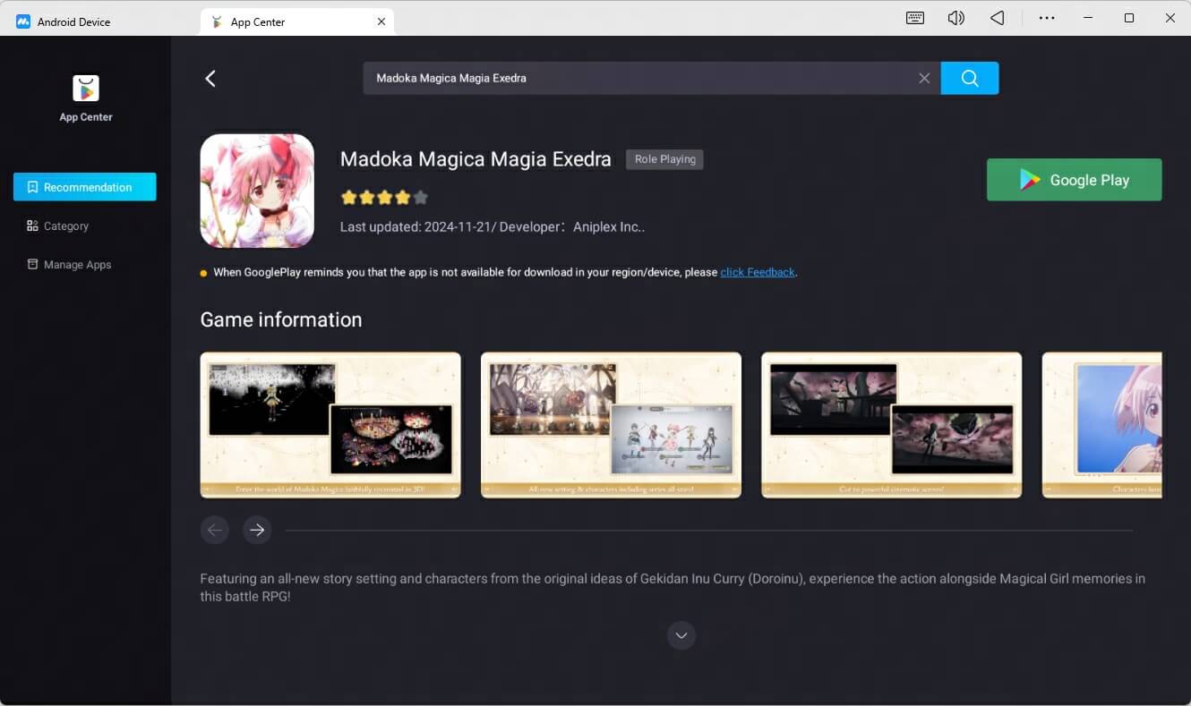Expand the game description with the down chevron

click(x=681, y=635)
